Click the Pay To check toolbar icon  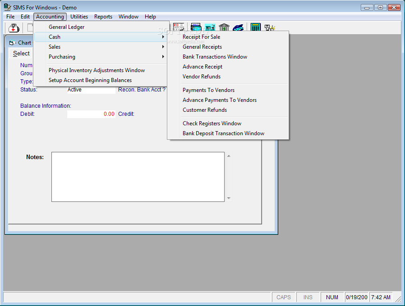pyautogui.click(x=210, y=27)
